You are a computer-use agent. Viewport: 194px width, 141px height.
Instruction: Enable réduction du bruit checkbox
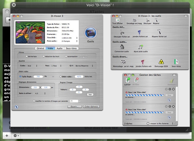point(43,56)
